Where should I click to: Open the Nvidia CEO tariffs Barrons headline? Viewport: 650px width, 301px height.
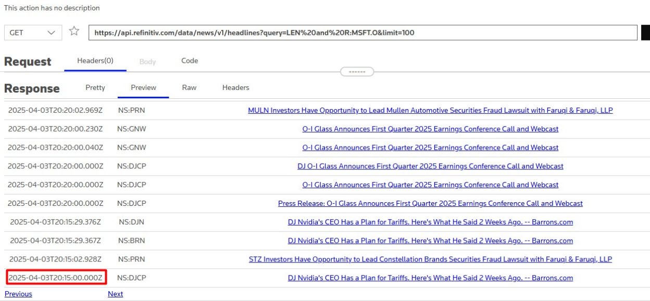(x=430, y=222)
